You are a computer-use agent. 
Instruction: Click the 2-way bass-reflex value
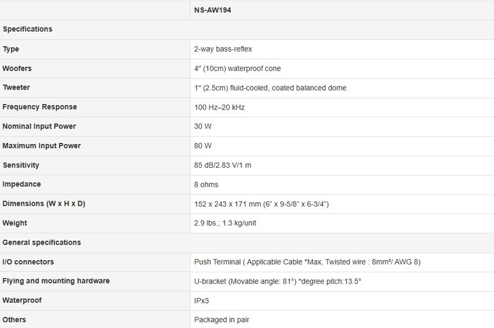pos(223,49)
